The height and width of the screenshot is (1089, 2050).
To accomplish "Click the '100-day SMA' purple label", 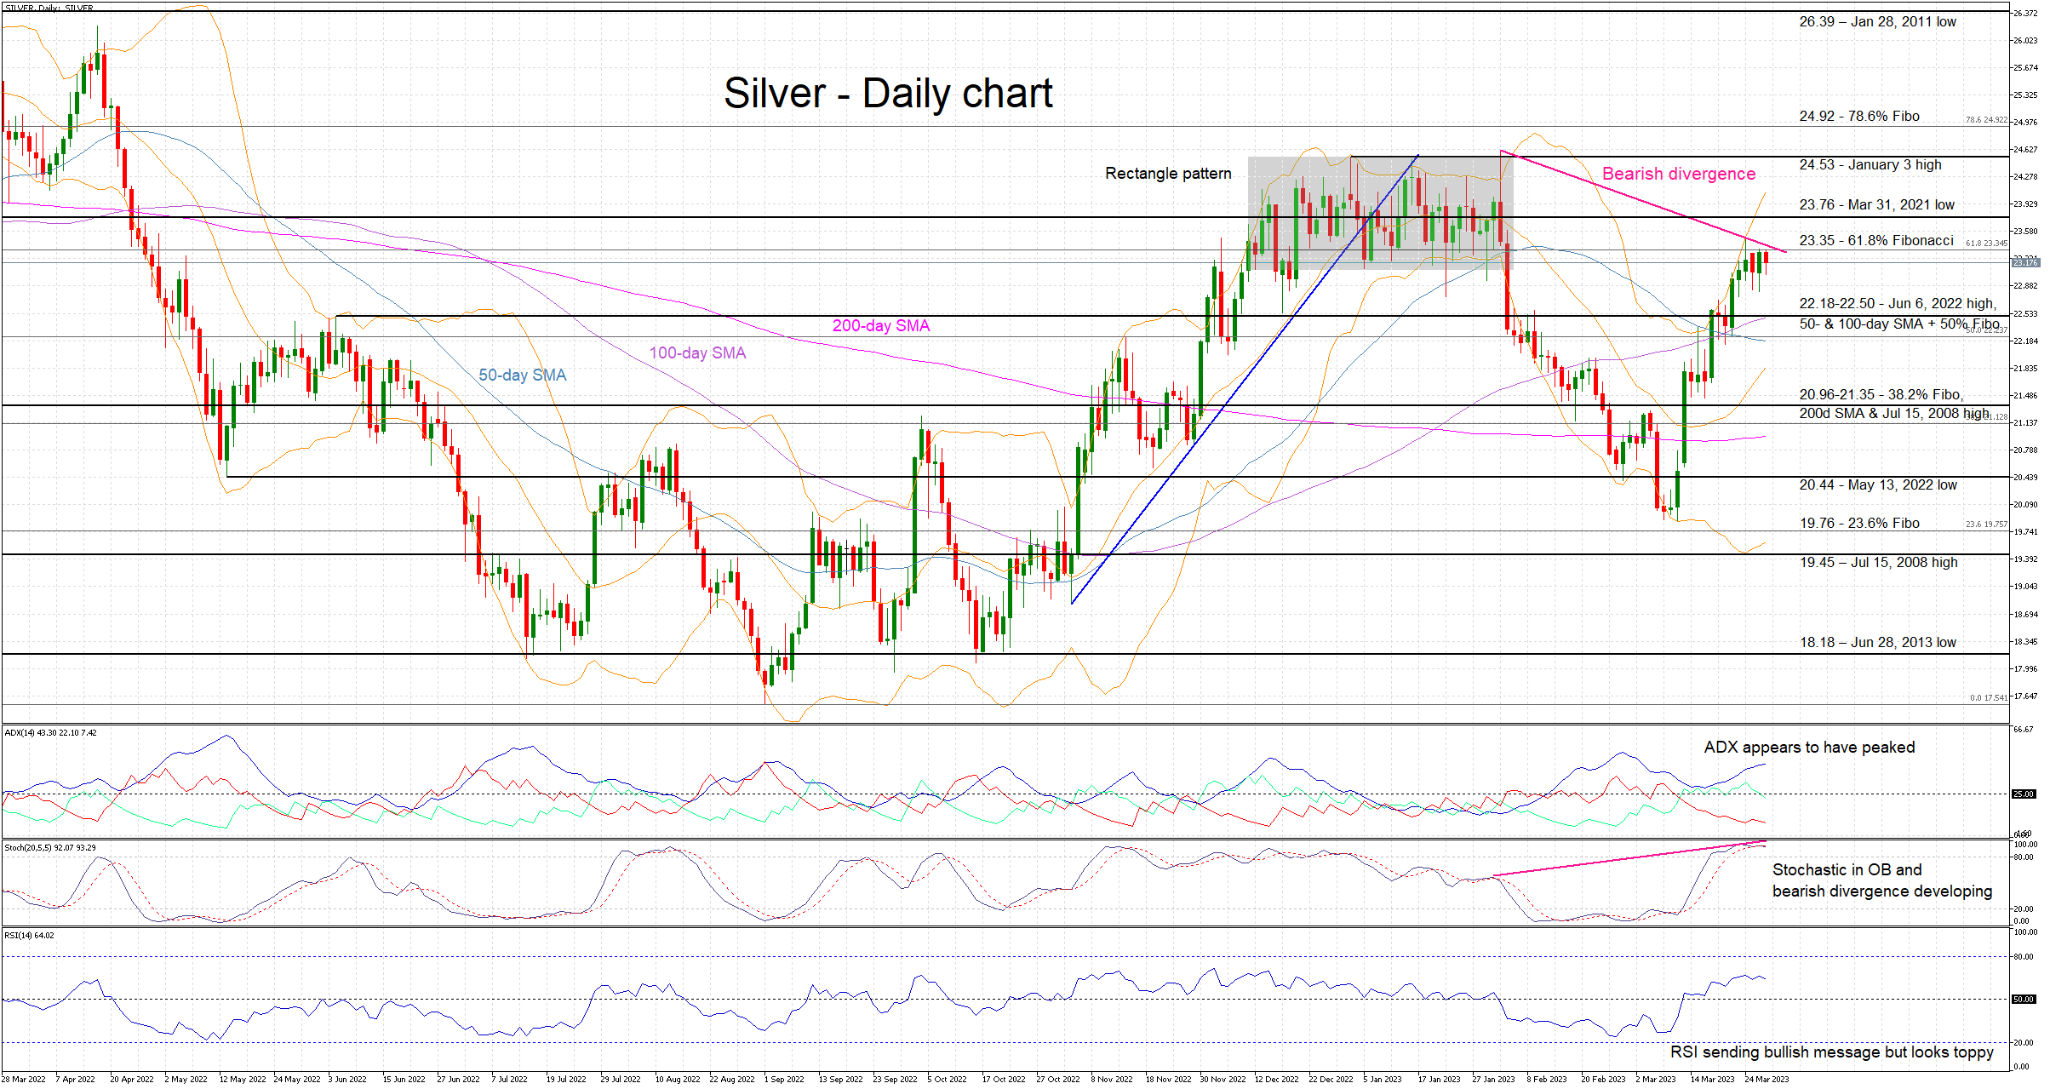I will pos(697,353).
